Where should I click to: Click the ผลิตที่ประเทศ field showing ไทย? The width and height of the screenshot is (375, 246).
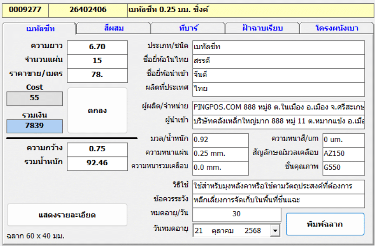point(278,89)
